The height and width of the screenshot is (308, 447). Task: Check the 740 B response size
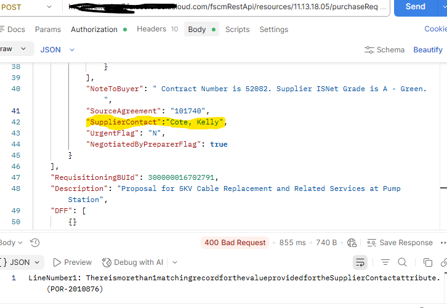326,243
